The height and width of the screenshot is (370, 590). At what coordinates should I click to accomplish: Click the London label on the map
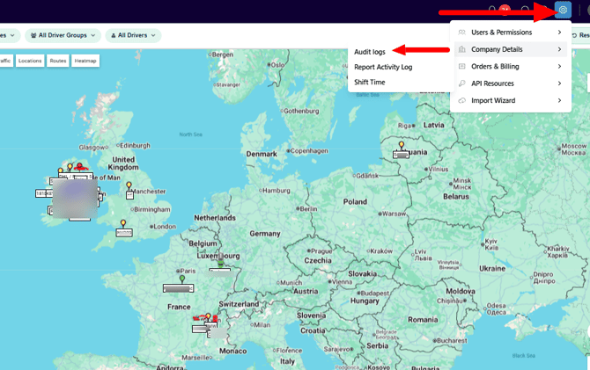[x=165, y=227]
